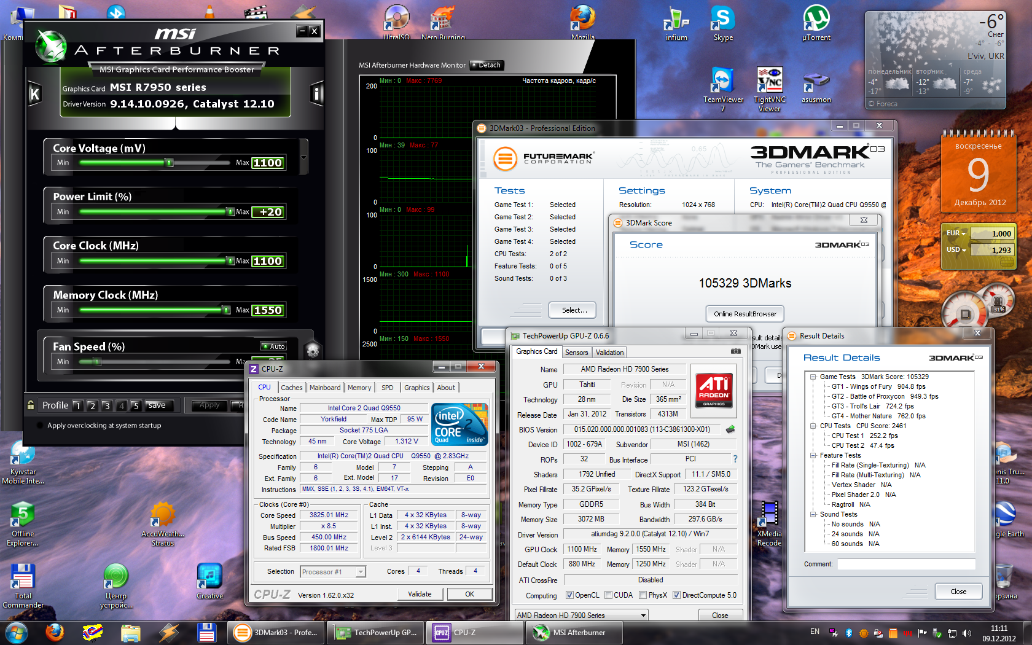This screenshot has height=645, width=1032.
Task: Open UltraISO desktop shortcut
Action: coord(396,22)
